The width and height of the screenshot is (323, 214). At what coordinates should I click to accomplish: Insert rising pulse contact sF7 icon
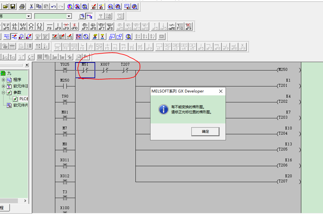coord(85,26)
